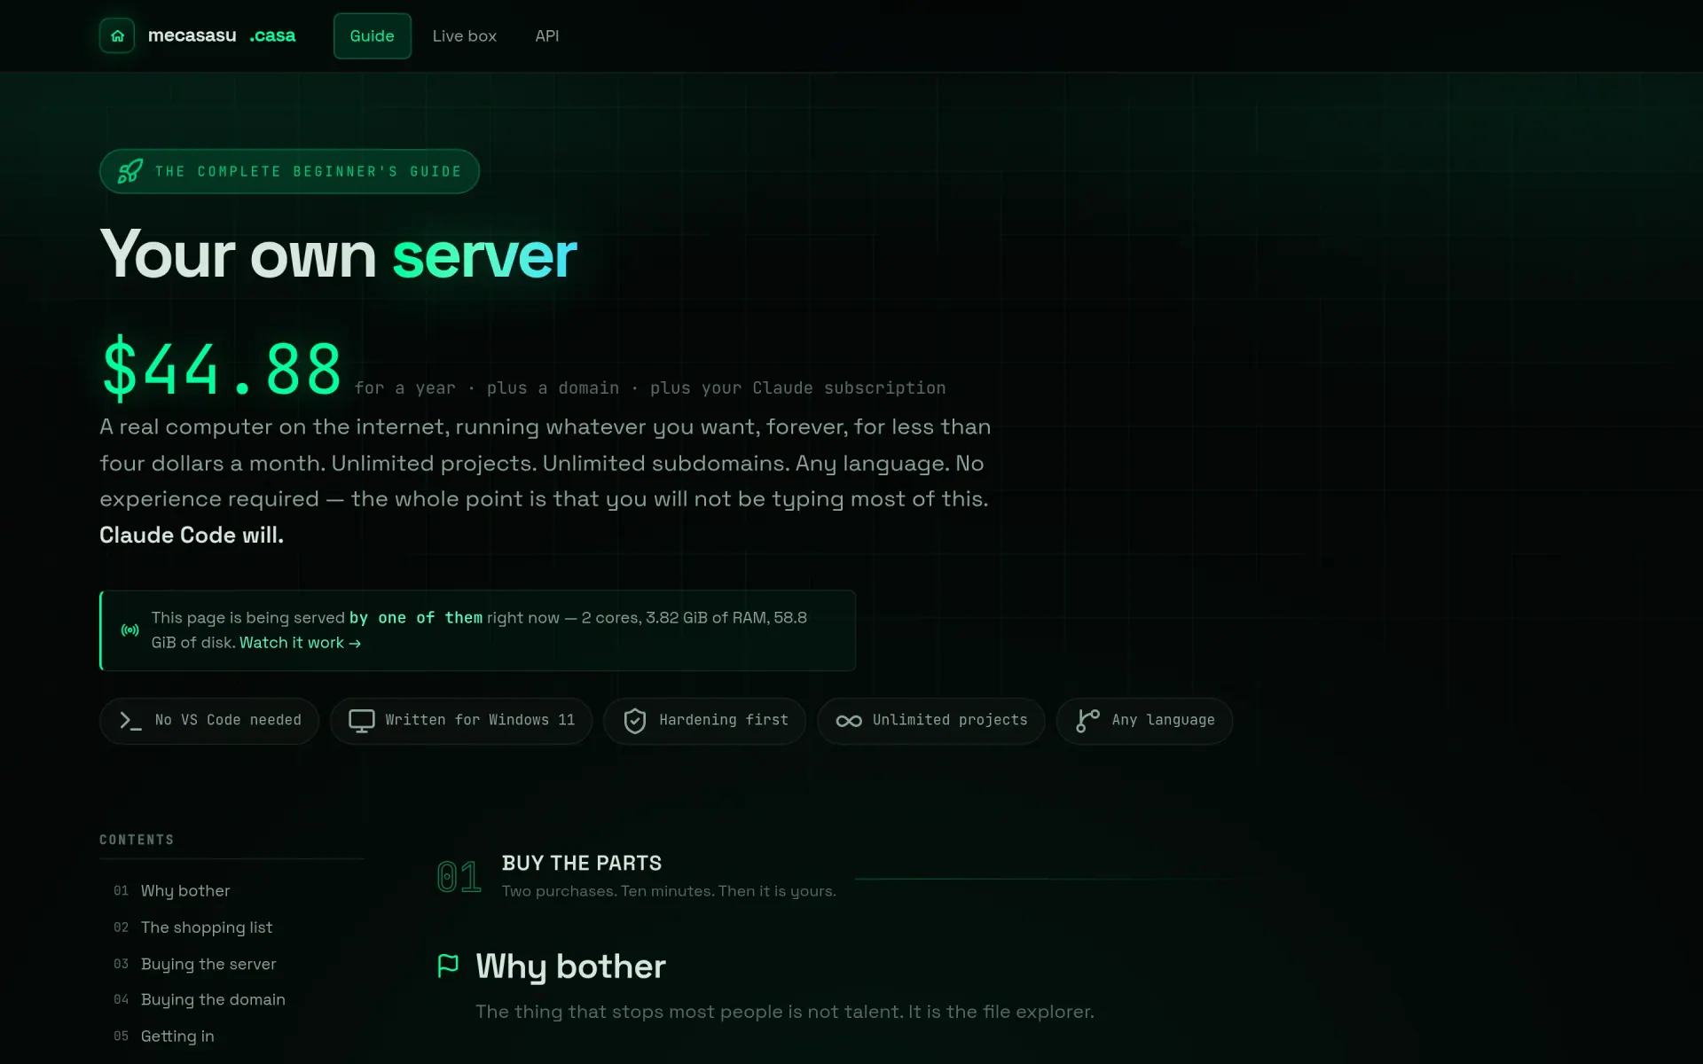Image resolution: width=1703 pixels, height=1064 pixels.
Task: Open the API tab
Action: coord(546,35)
